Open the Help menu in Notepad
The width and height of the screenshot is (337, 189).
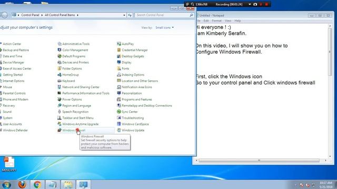pos(237,21)
